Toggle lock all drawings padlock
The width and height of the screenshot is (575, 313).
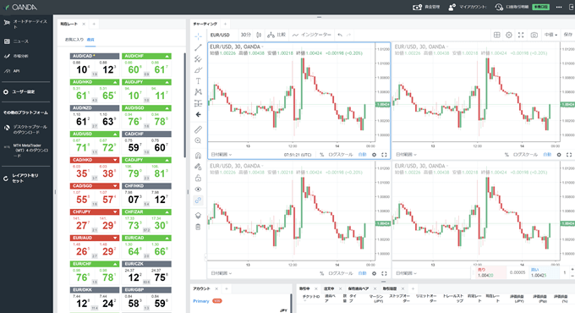(x=198, y=178)
